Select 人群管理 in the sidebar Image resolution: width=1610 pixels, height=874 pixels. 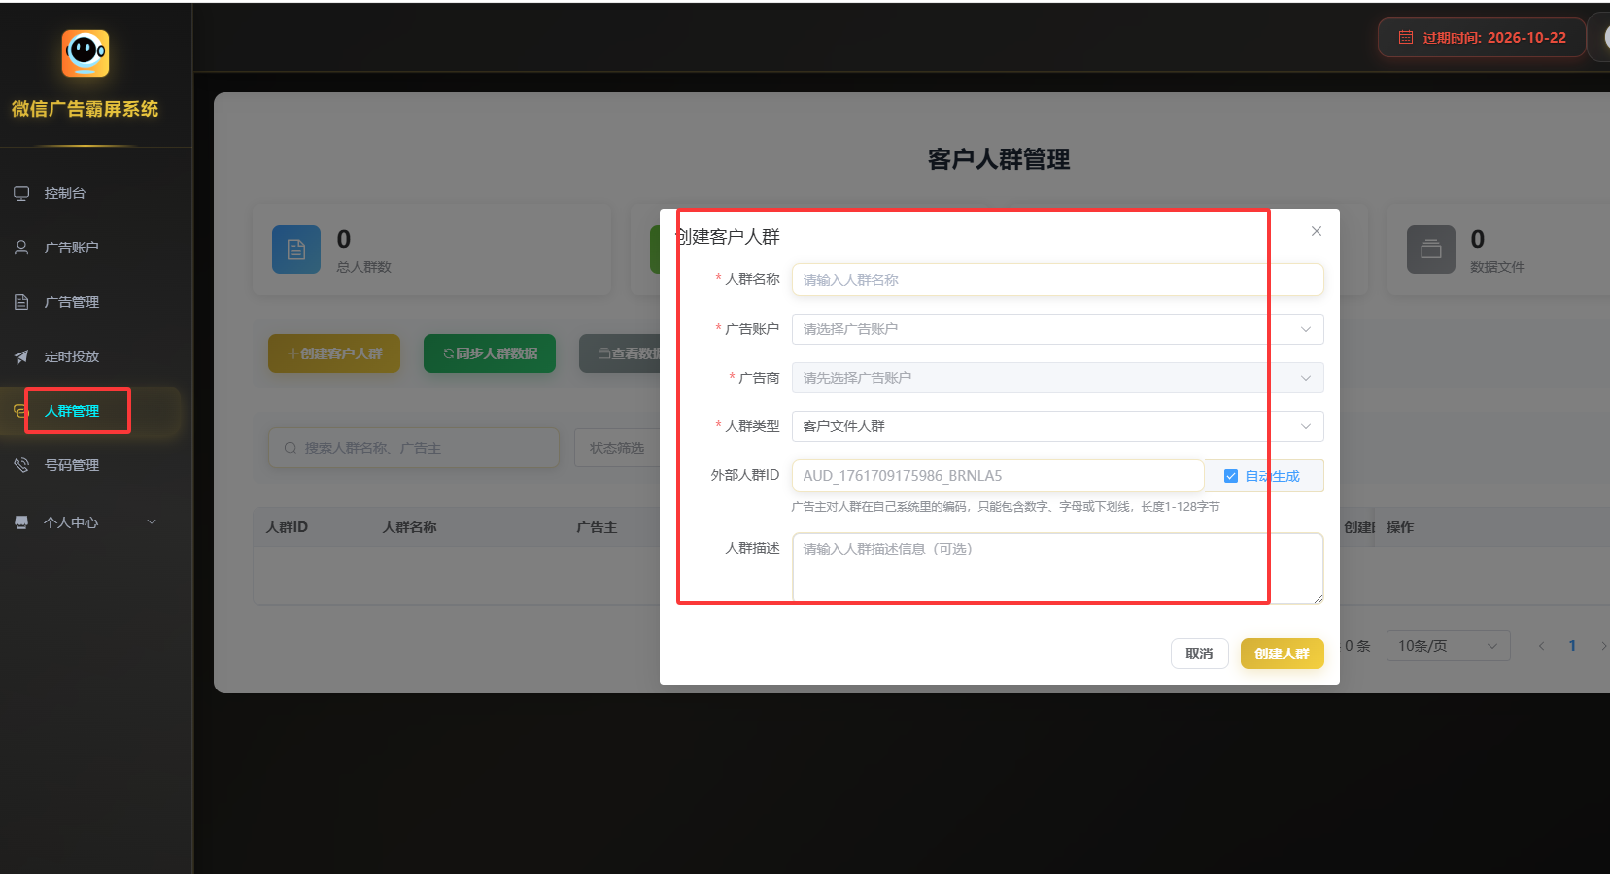[72, 411]
